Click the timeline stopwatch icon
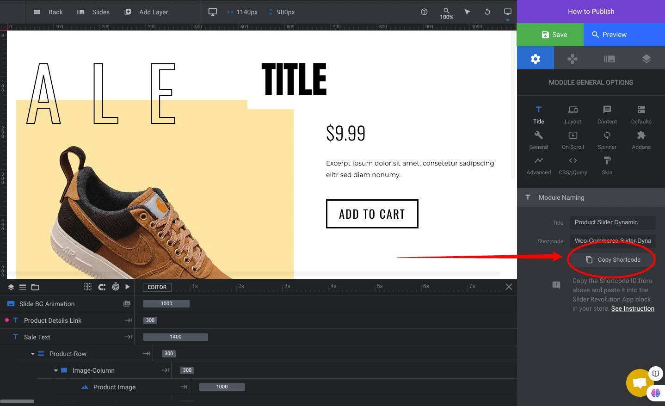Image resolution: width=665 pixels, height=406 pixels. [x=116, y=287]
